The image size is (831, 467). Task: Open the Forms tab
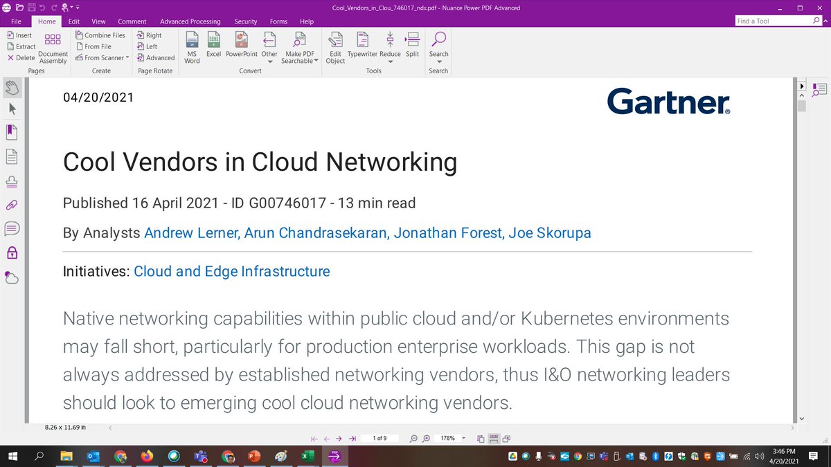(x=278, y=21)
